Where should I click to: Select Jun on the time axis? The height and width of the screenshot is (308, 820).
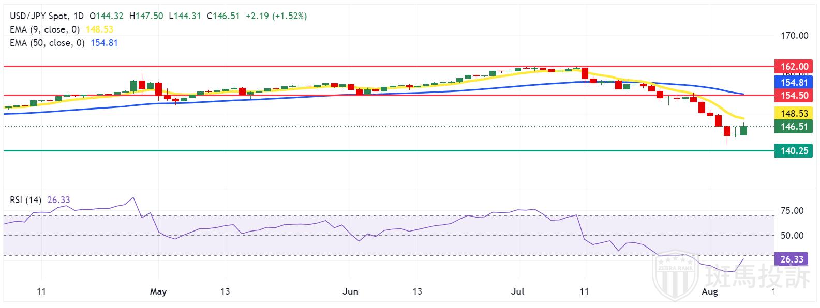pyautogui.click(x=350, y=291)
